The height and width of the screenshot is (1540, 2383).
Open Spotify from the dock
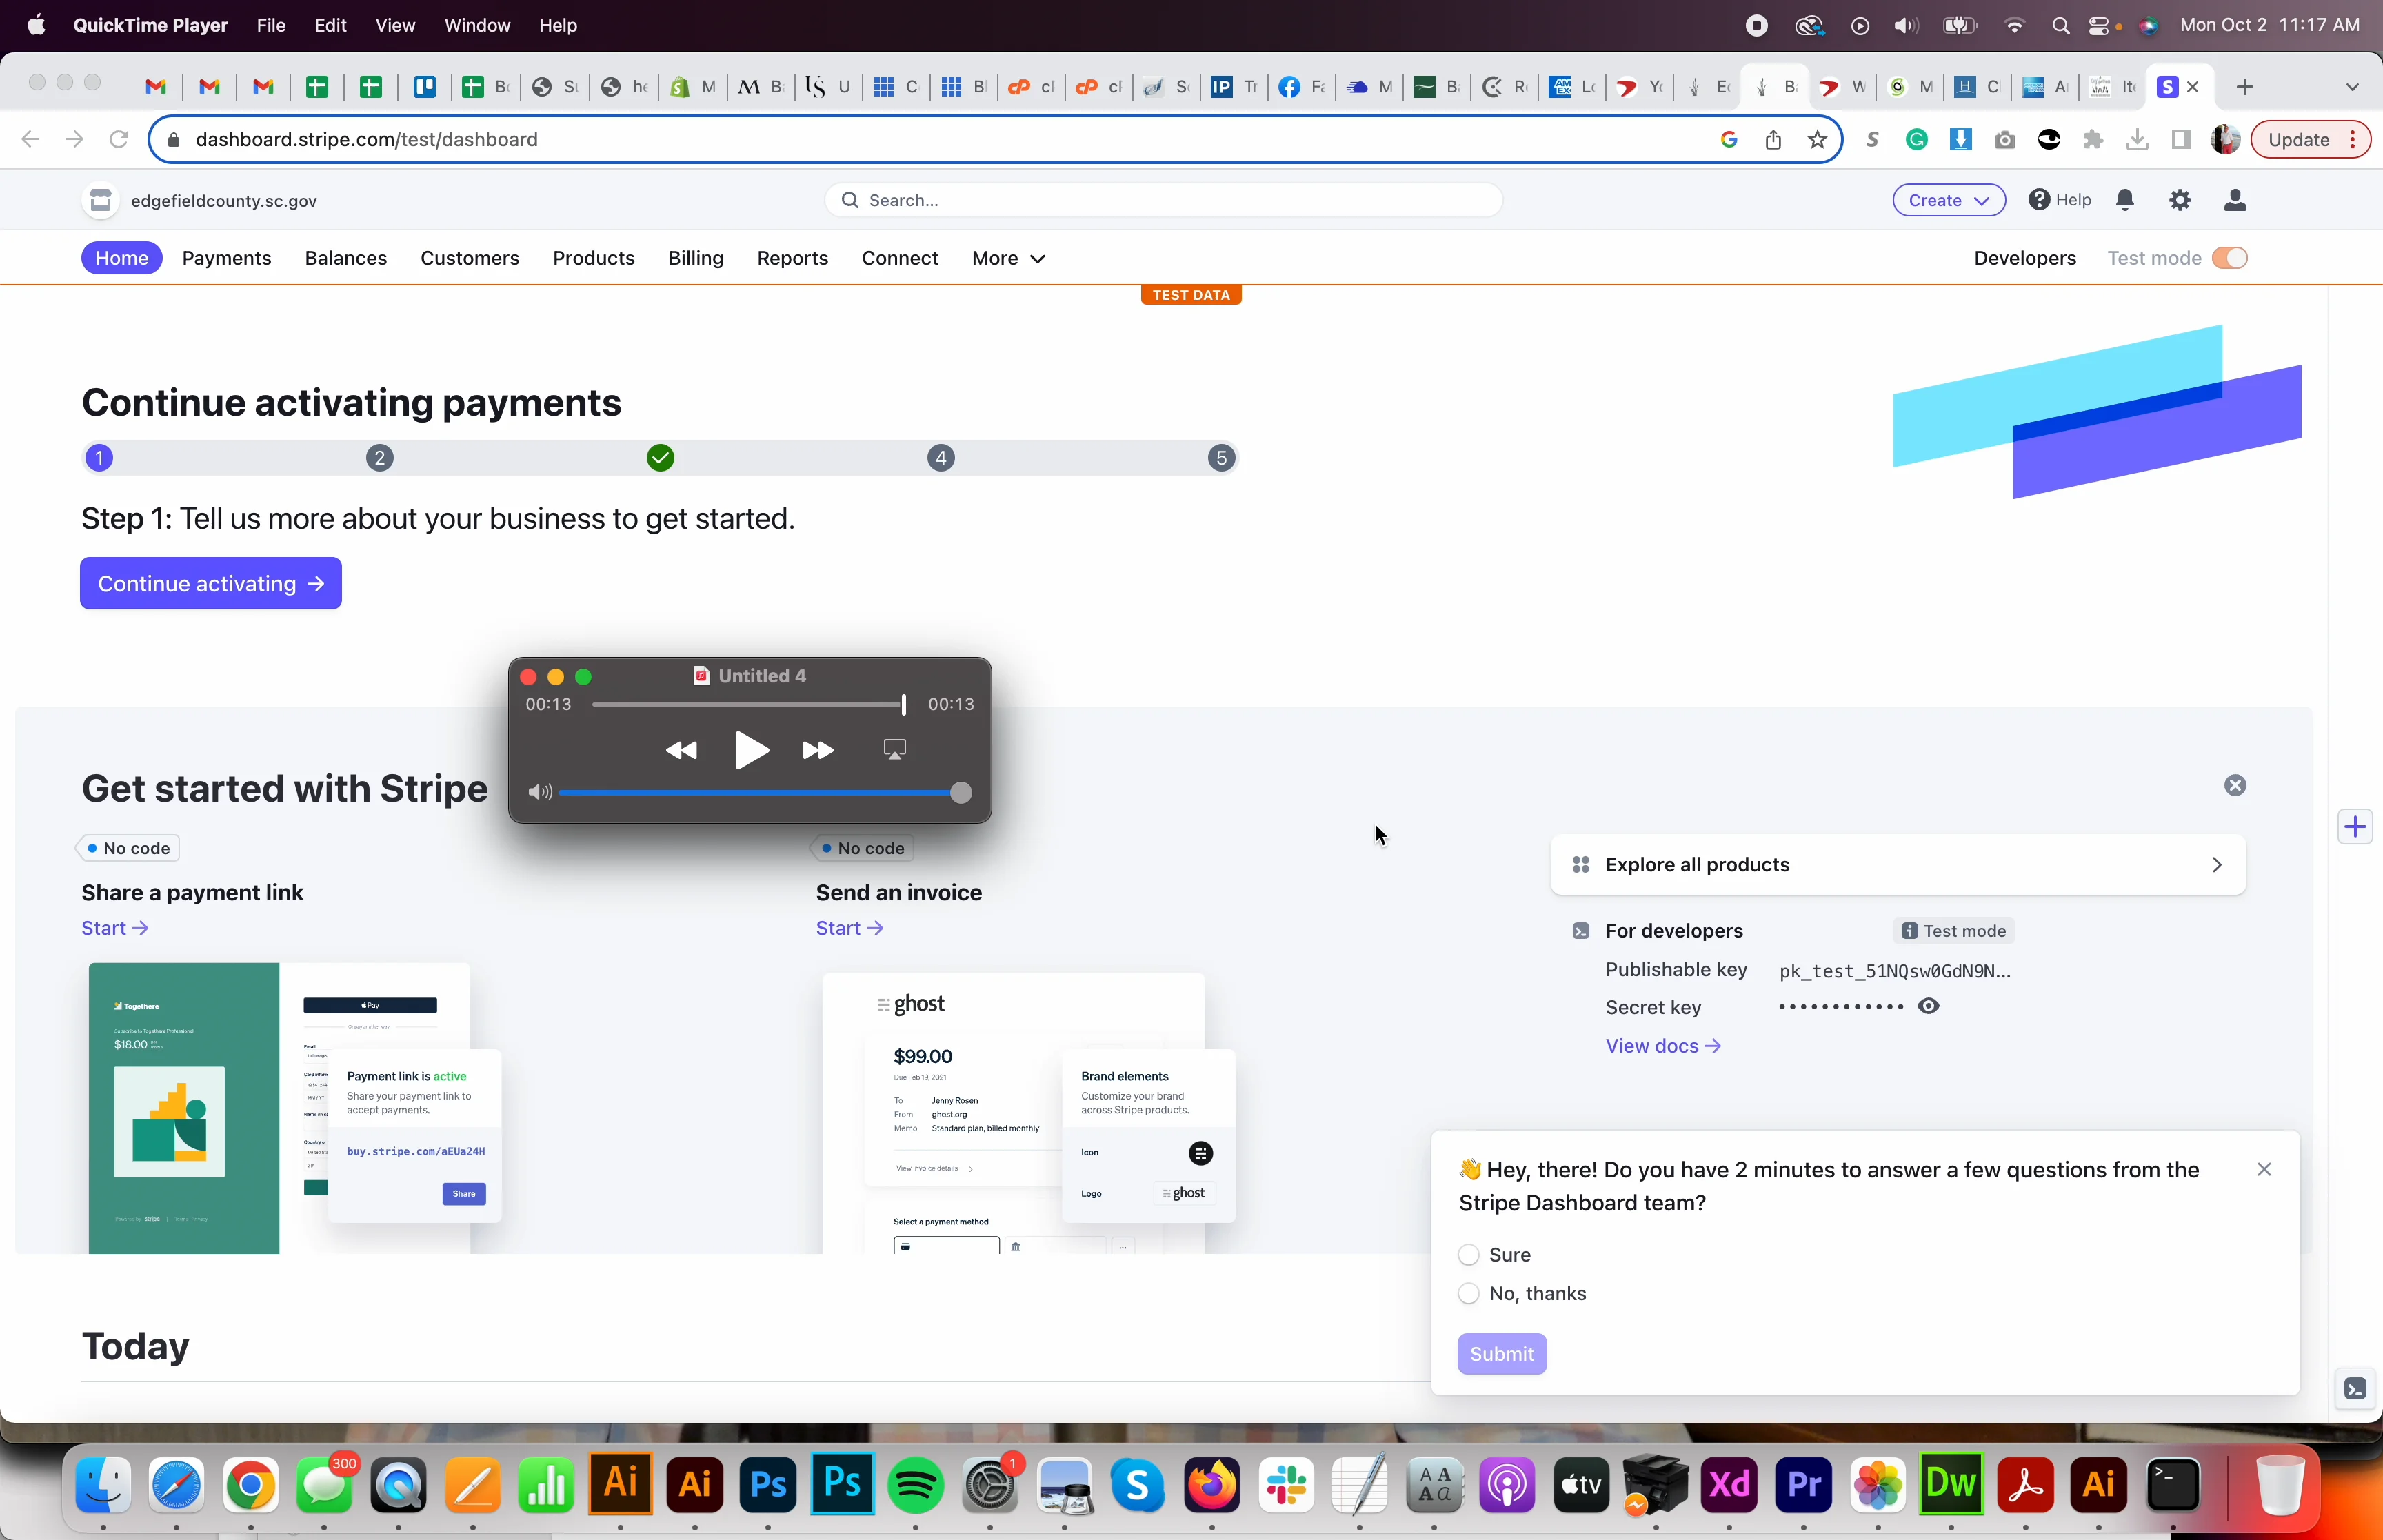[x=916, y=1485]
